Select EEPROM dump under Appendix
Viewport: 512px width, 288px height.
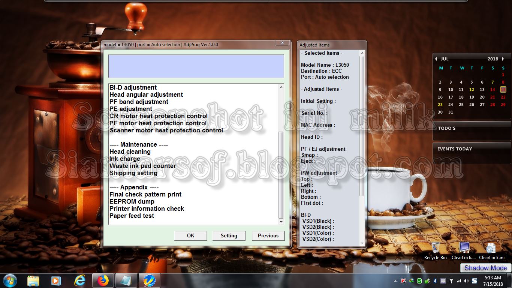pyautogui.click(x=132, y=201)
